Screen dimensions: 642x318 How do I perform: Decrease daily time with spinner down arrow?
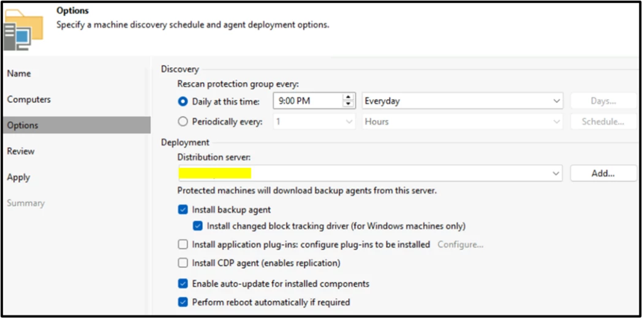tap(349, 105)
